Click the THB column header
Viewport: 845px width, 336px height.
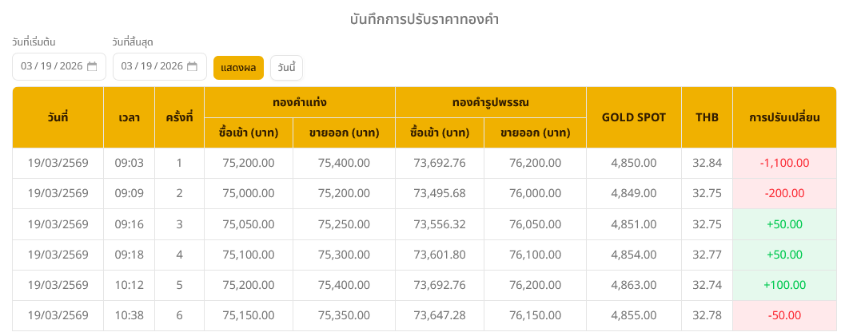click(x=707, y=117)
